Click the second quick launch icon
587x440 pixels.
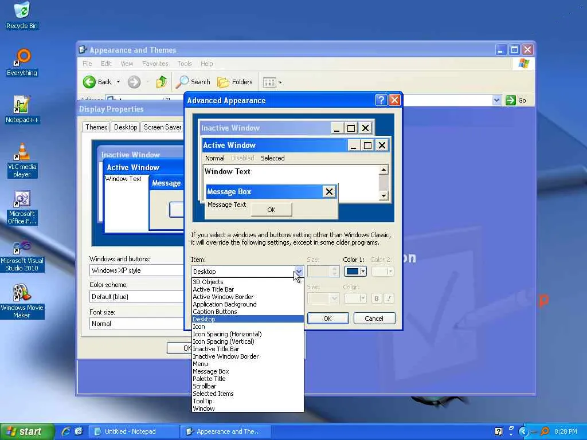click(79, 431)
